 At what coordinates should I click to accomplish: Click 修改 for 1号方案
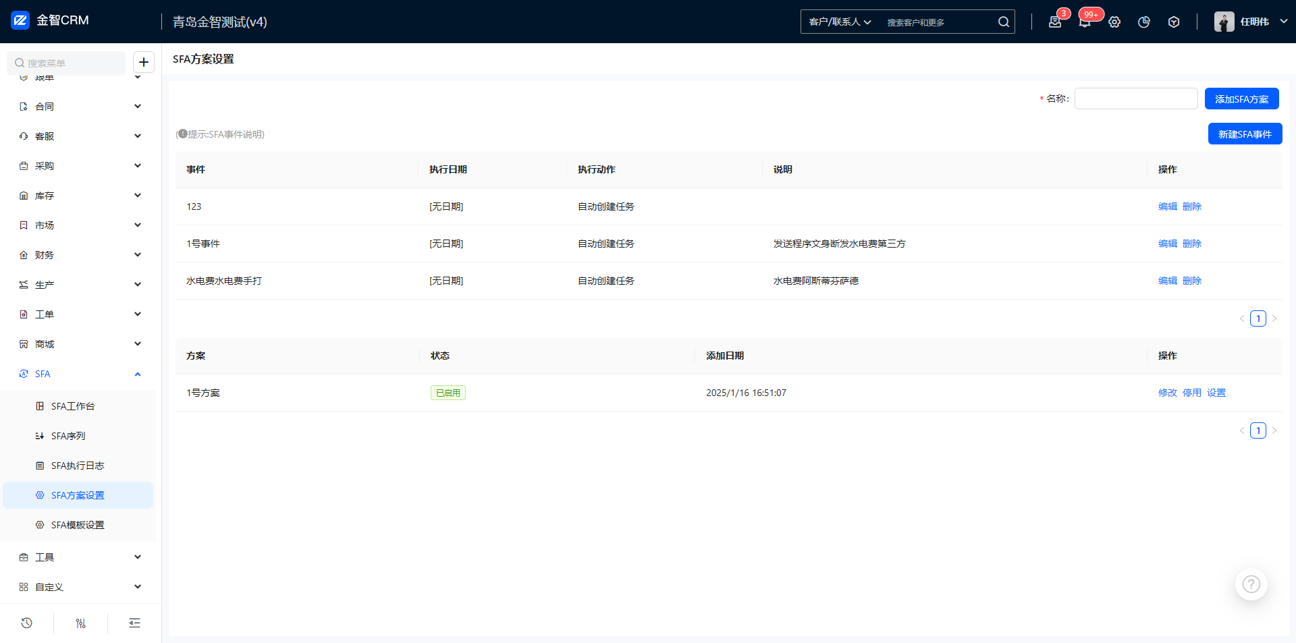click(1168, 393)
